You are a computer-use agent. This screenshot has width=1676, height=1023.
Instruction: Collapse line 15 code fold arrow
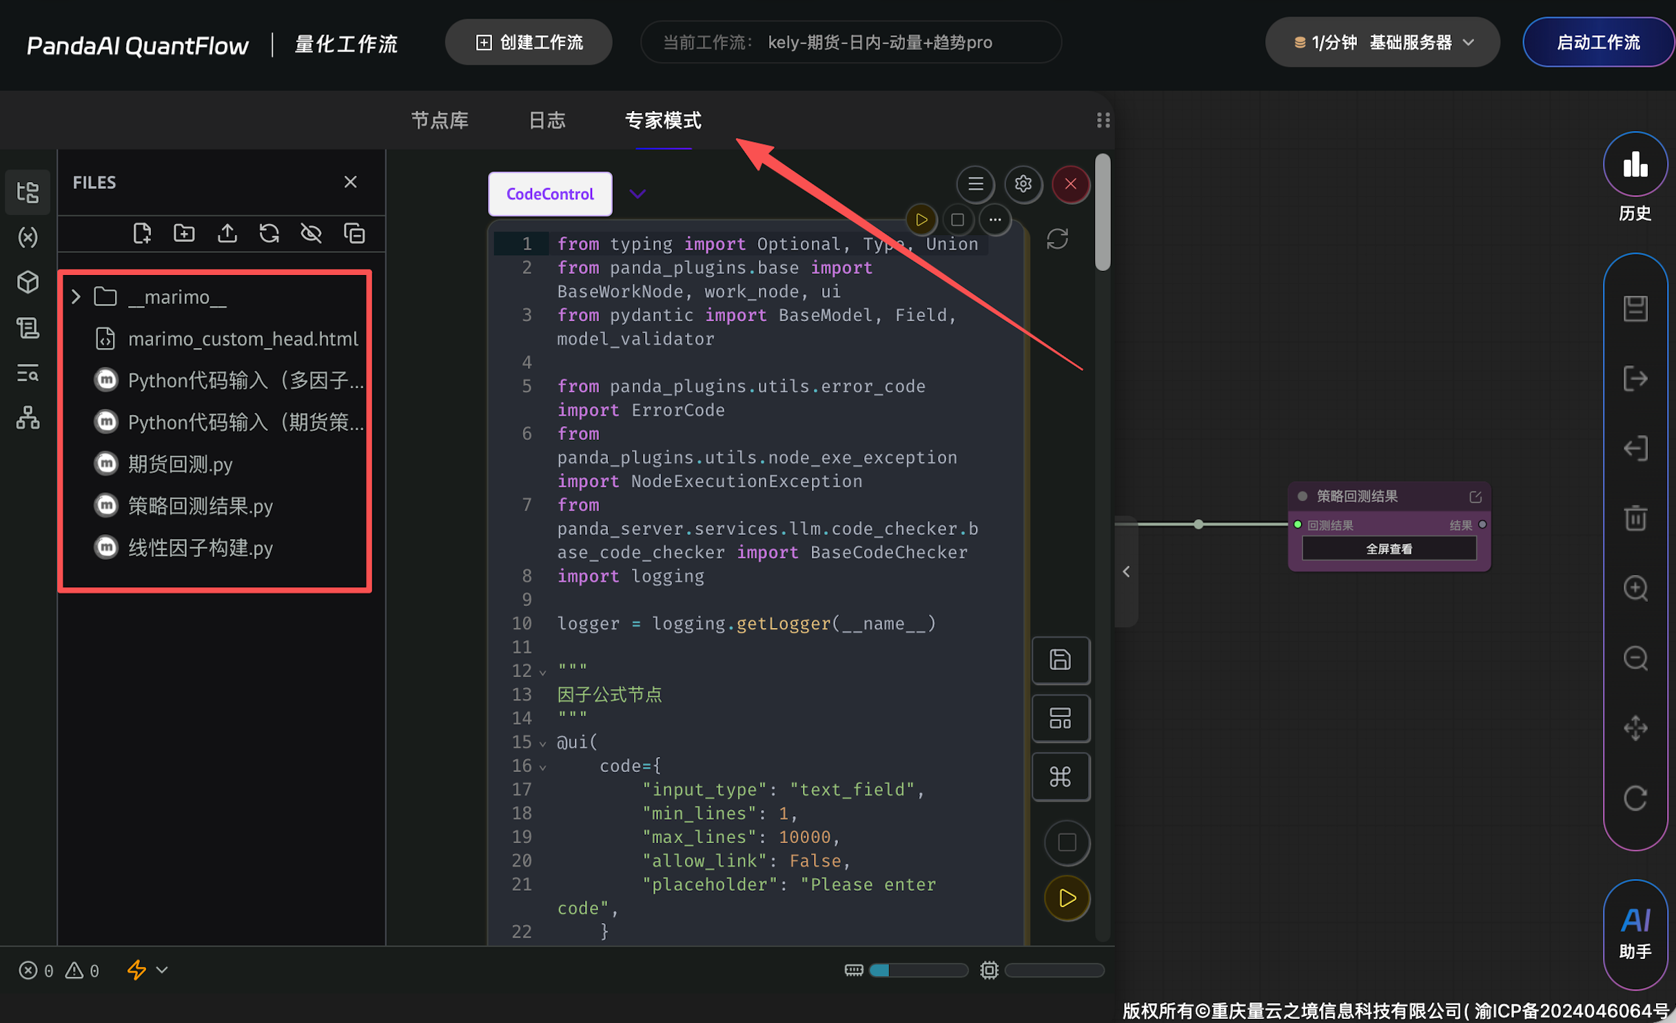(543, 744)
